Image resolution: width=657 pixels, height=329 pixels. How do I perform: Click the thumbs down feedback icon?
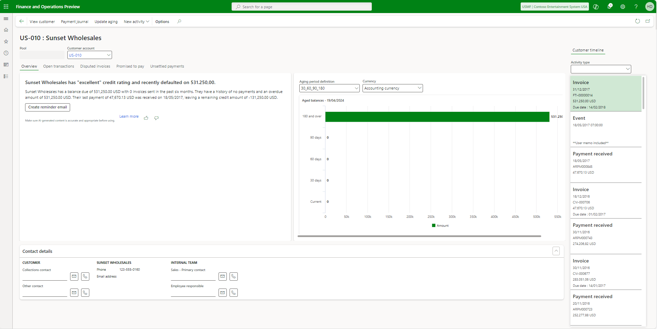point(156,118)
